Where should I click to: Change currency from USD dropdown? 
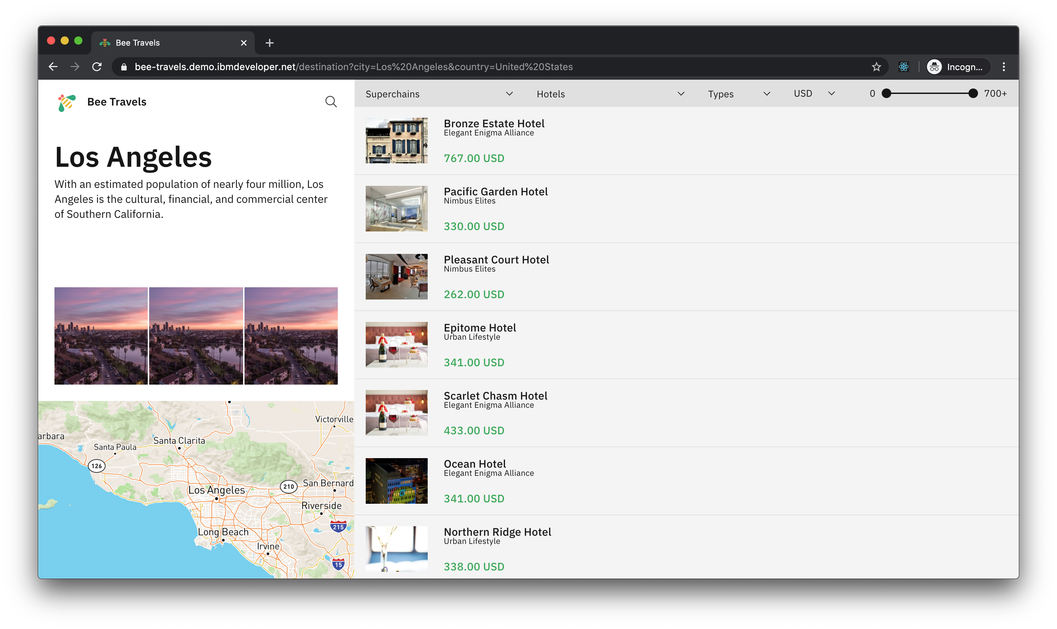pyautogui.click(x=814, y=94)
